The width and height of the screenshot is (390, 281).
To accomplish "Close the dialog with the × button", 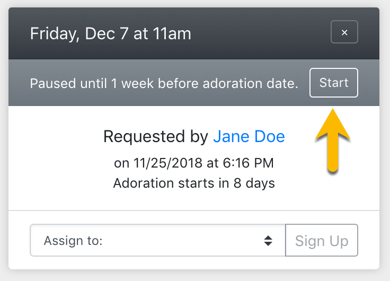I will [344, 32].
